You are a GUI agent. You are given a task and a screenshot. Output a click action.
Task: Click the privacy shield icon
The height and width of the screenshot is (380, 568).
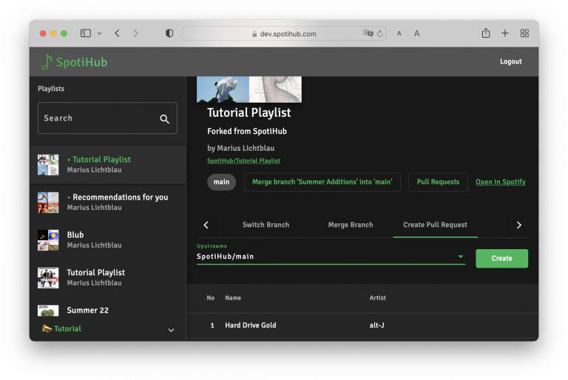pyautogui.click(x=169, y=33)
